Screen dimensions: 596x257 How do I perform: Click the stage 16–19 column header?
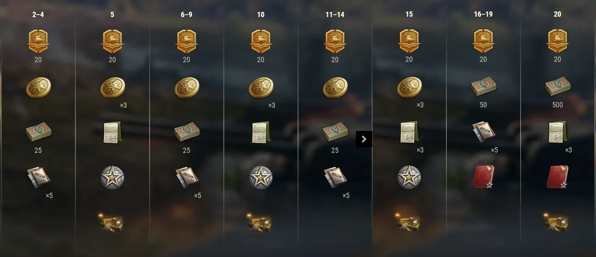pyautogui.click(x=483, y=14)
